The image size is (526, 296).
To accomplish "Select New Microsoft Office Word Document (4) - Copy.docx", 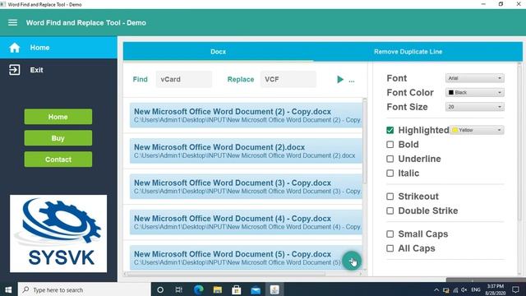I will pos(246,222).
